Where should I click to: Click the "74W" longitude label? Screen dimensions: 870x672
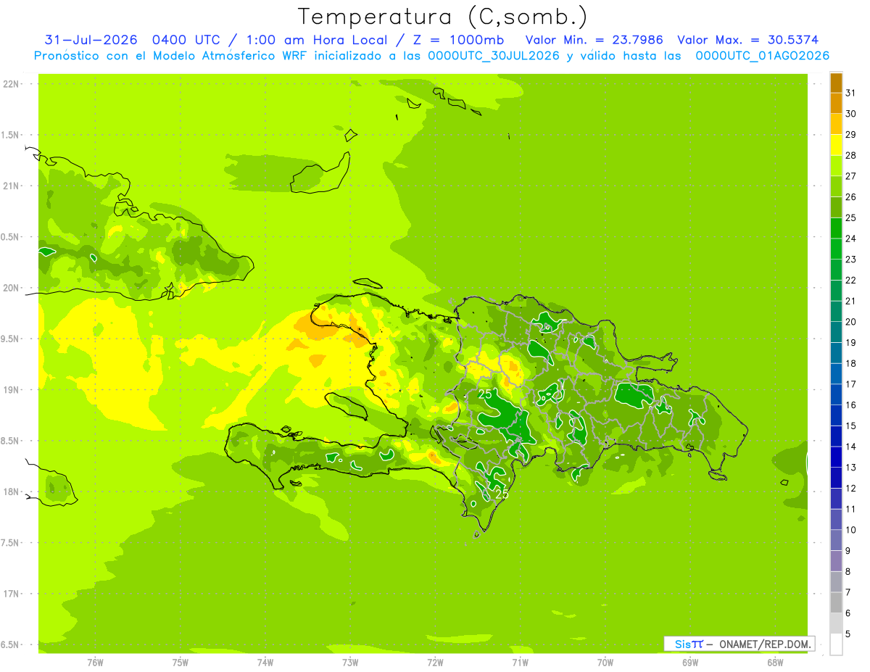(x=265, y=663)
